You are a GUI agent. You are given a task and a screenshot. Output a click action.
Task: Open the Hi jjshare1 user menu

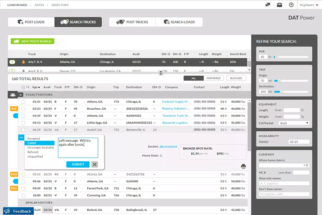pos(309,5)
